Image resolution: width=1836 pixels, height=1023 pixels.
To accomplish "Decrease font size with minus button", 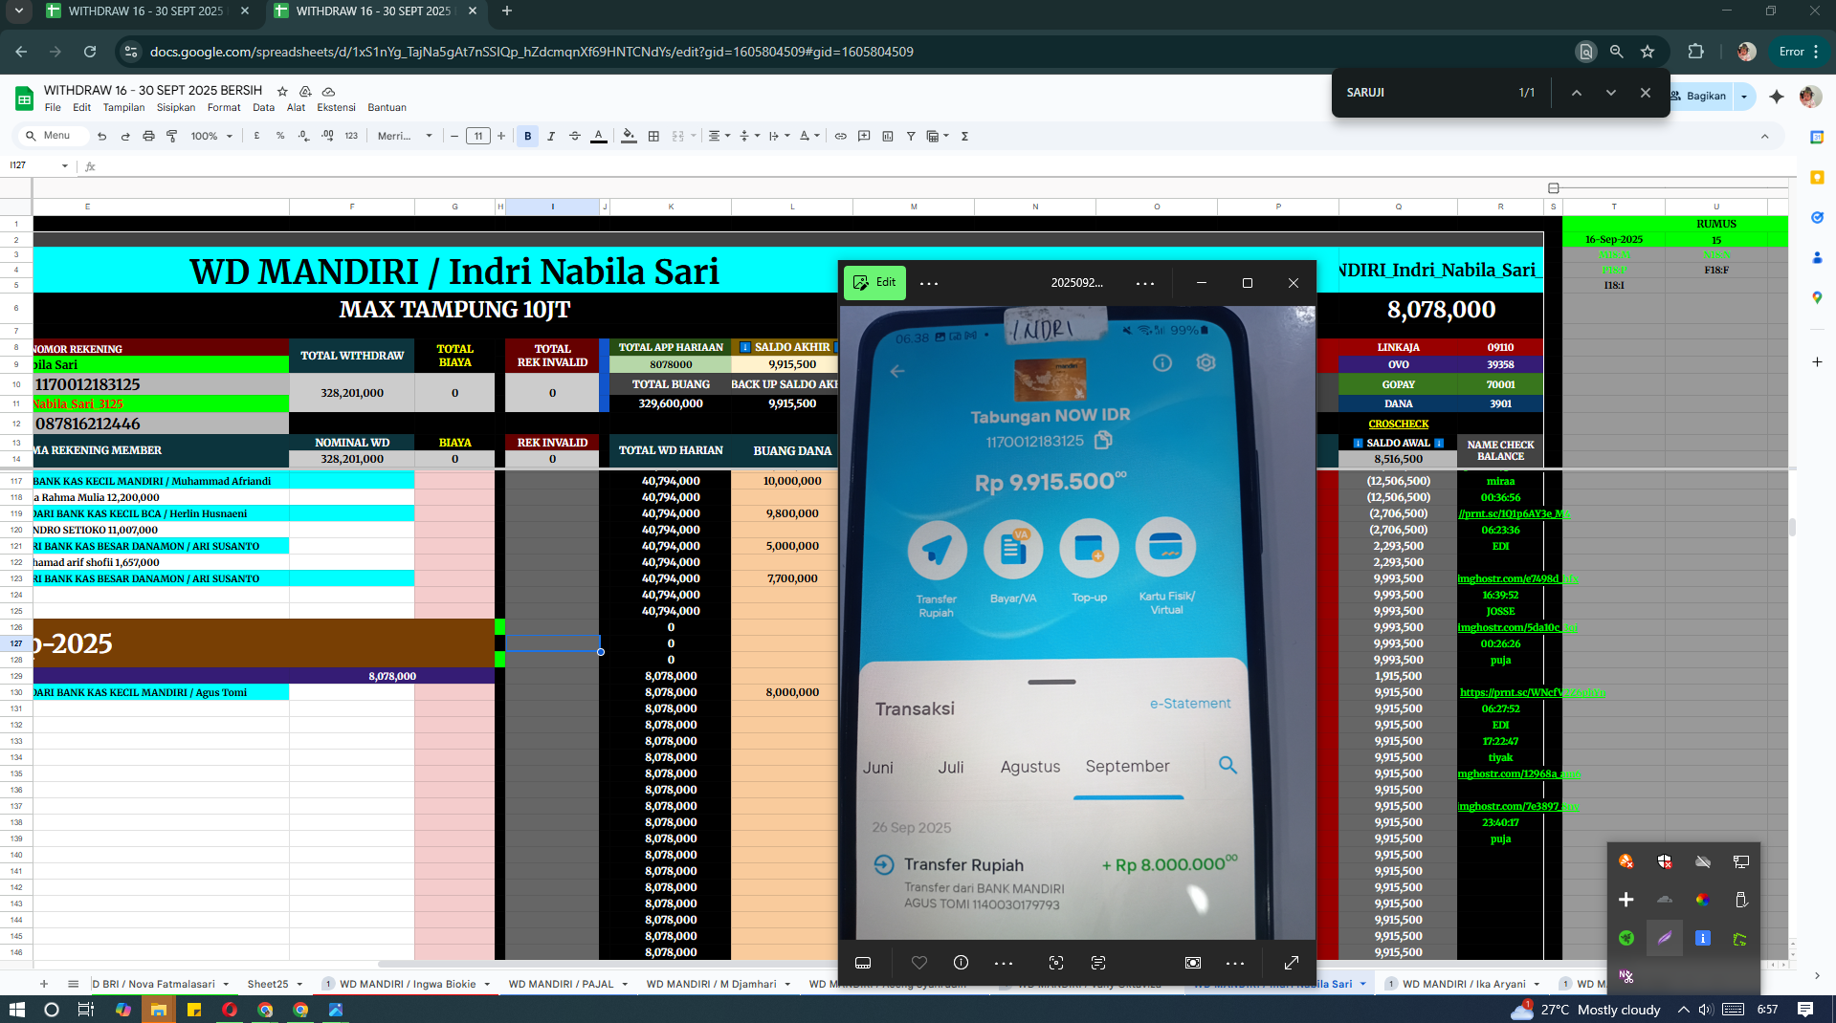I will (454, 136).
